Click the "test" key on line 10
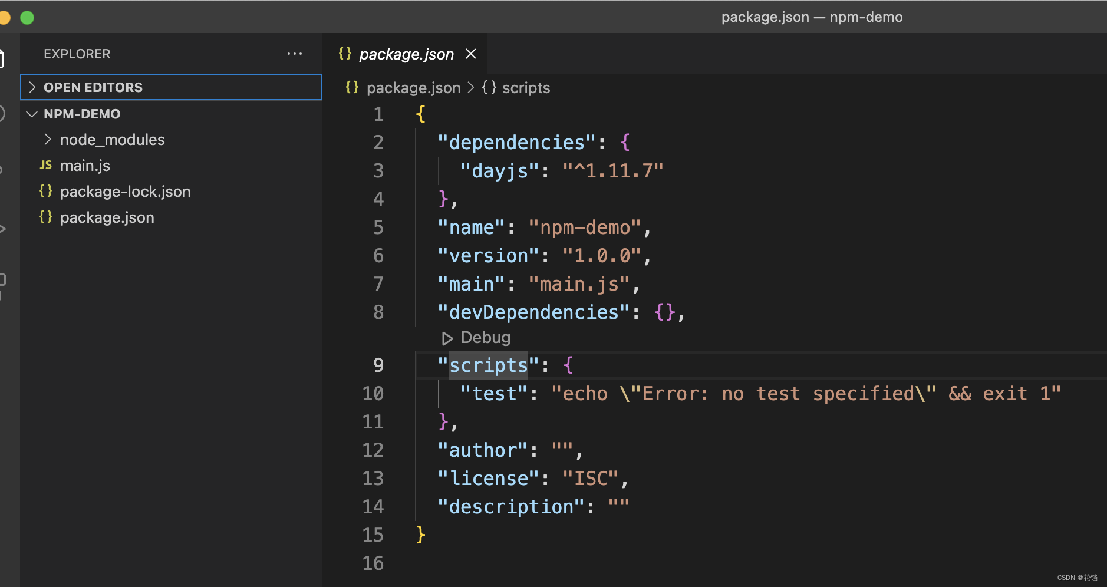The width and height of the screenshot is (1107, 587). point(494,394)
